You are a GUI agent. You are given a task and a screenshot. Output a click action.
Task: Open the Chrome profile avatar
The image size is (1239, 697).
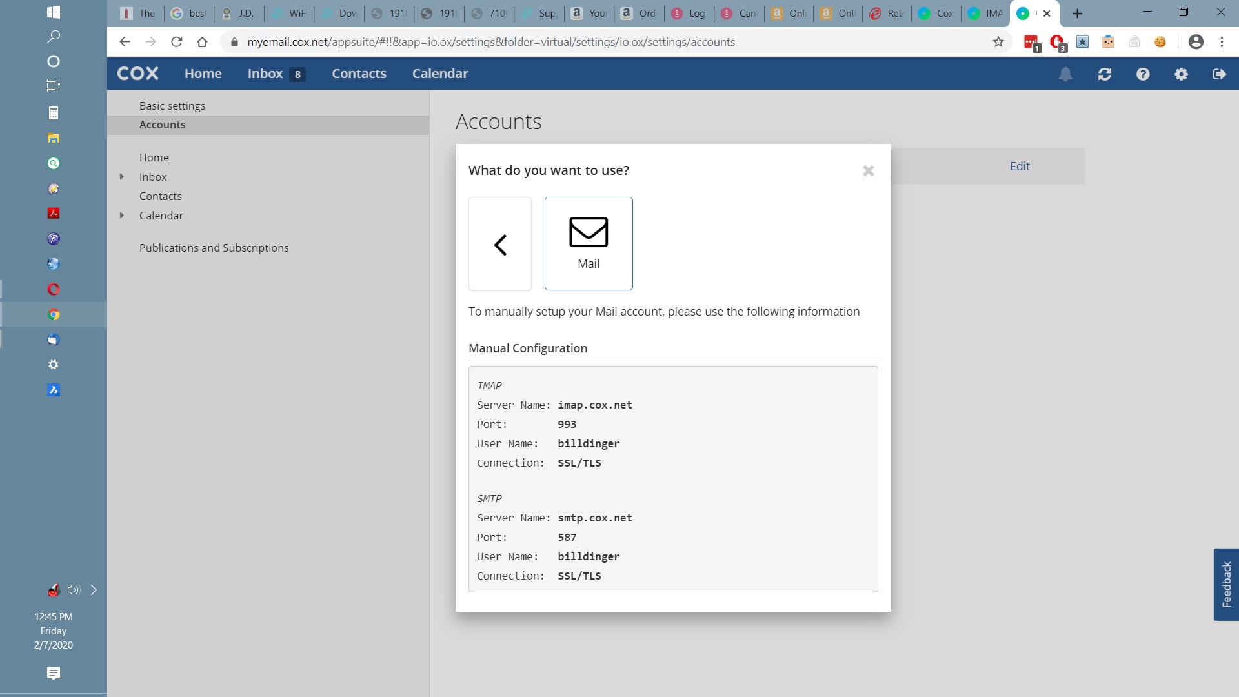click(x=1196, y=42)
